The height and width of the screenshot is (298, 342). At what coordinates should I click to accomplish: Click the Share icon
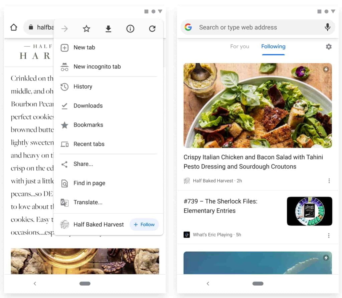click(x=64, y=164)
